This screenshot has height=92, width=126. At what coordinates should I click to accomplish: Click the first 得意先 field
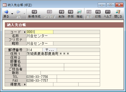click(x=40, y=84)
